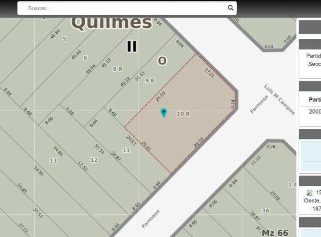This screenshot has width=321, height=237.
Task: Click the '40.19' measurement
Action: tap(125, 82)
